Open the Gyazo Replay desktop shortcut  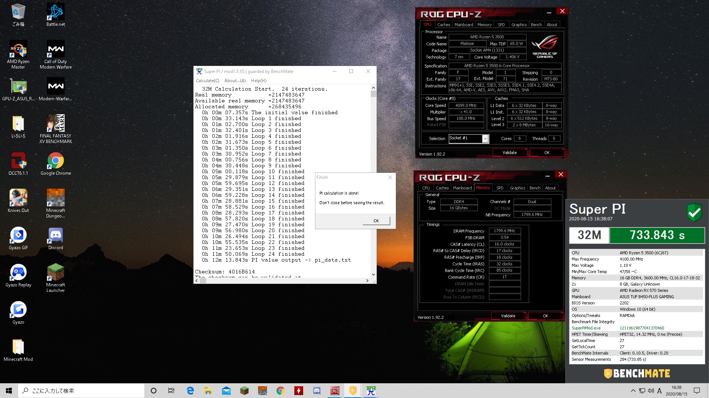pyautogui.click(x=18, y=275)
